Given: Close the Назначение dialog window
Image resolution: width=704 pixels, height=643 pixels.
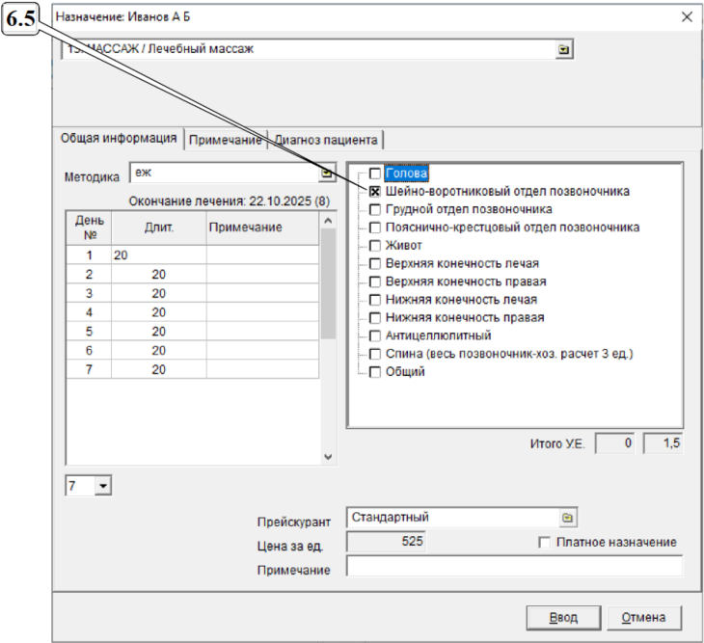Looking at the screenshot, I should (687, 17).
